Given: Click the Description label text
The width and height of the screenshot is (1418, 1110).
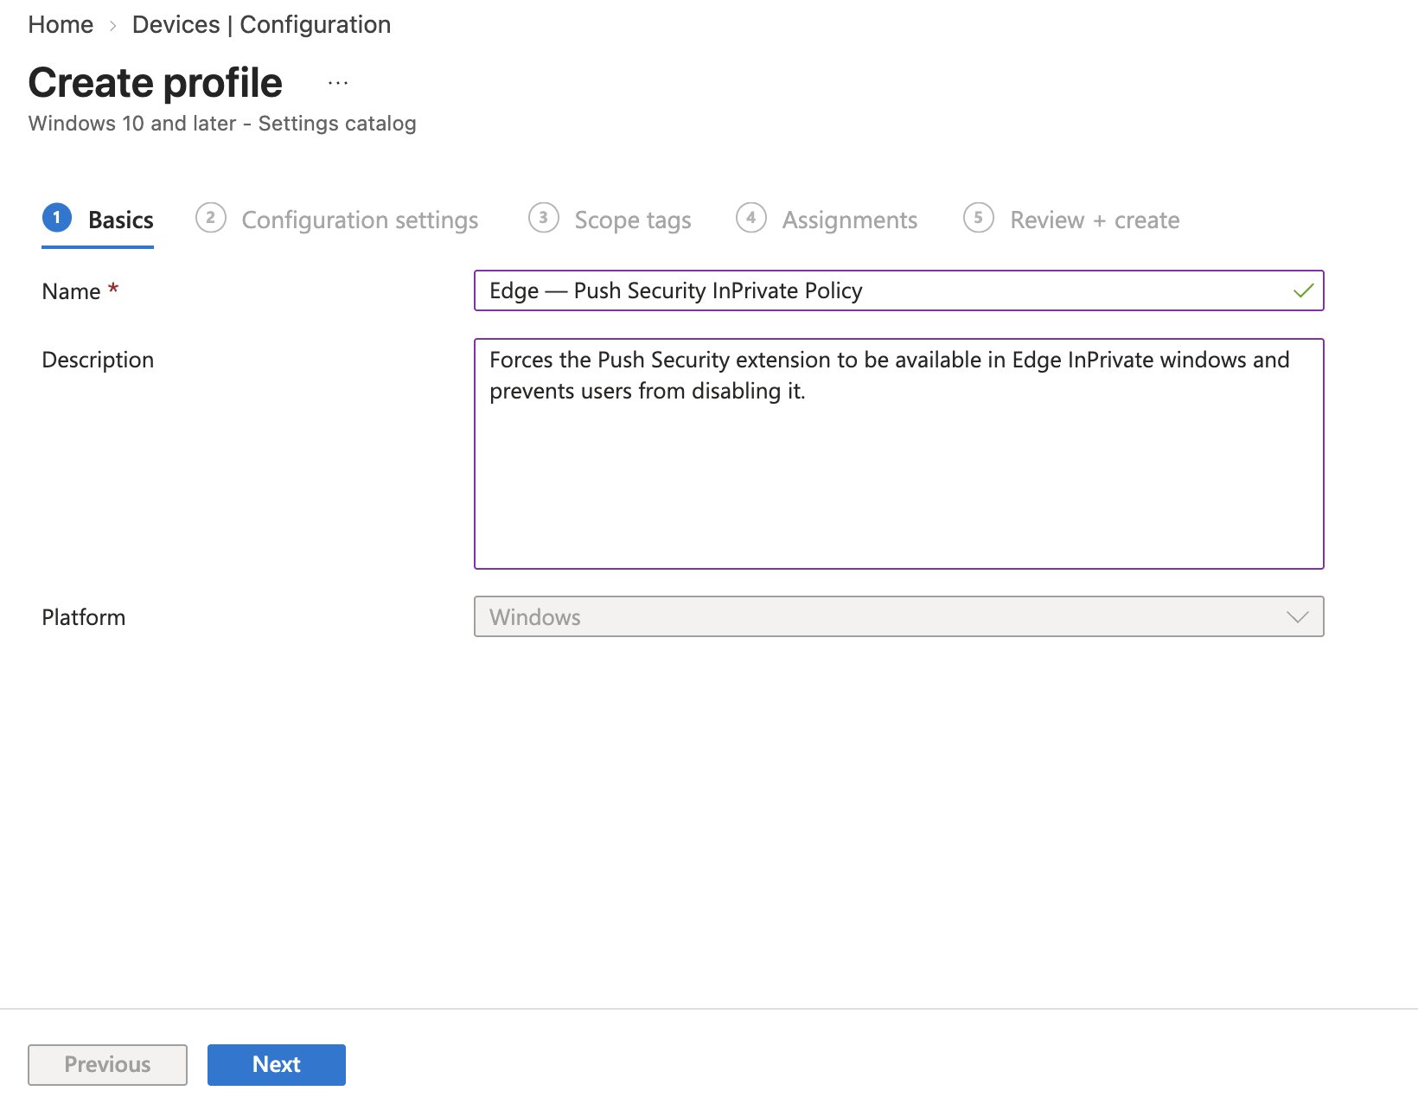Looking at the screenshot, I should [98, 360].
